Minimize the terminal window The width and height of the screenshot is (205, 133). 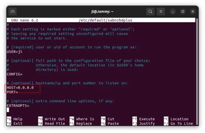[173, 12]
